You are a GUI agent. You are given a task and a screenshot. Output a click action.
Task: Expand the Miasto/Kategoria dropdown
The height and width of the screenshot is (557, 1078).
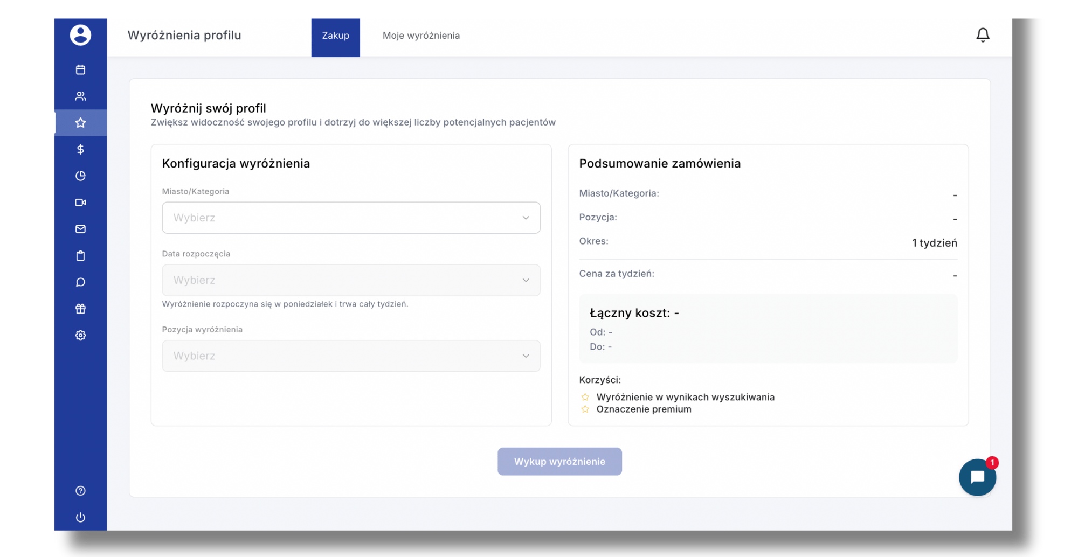(x=351, y=218)
